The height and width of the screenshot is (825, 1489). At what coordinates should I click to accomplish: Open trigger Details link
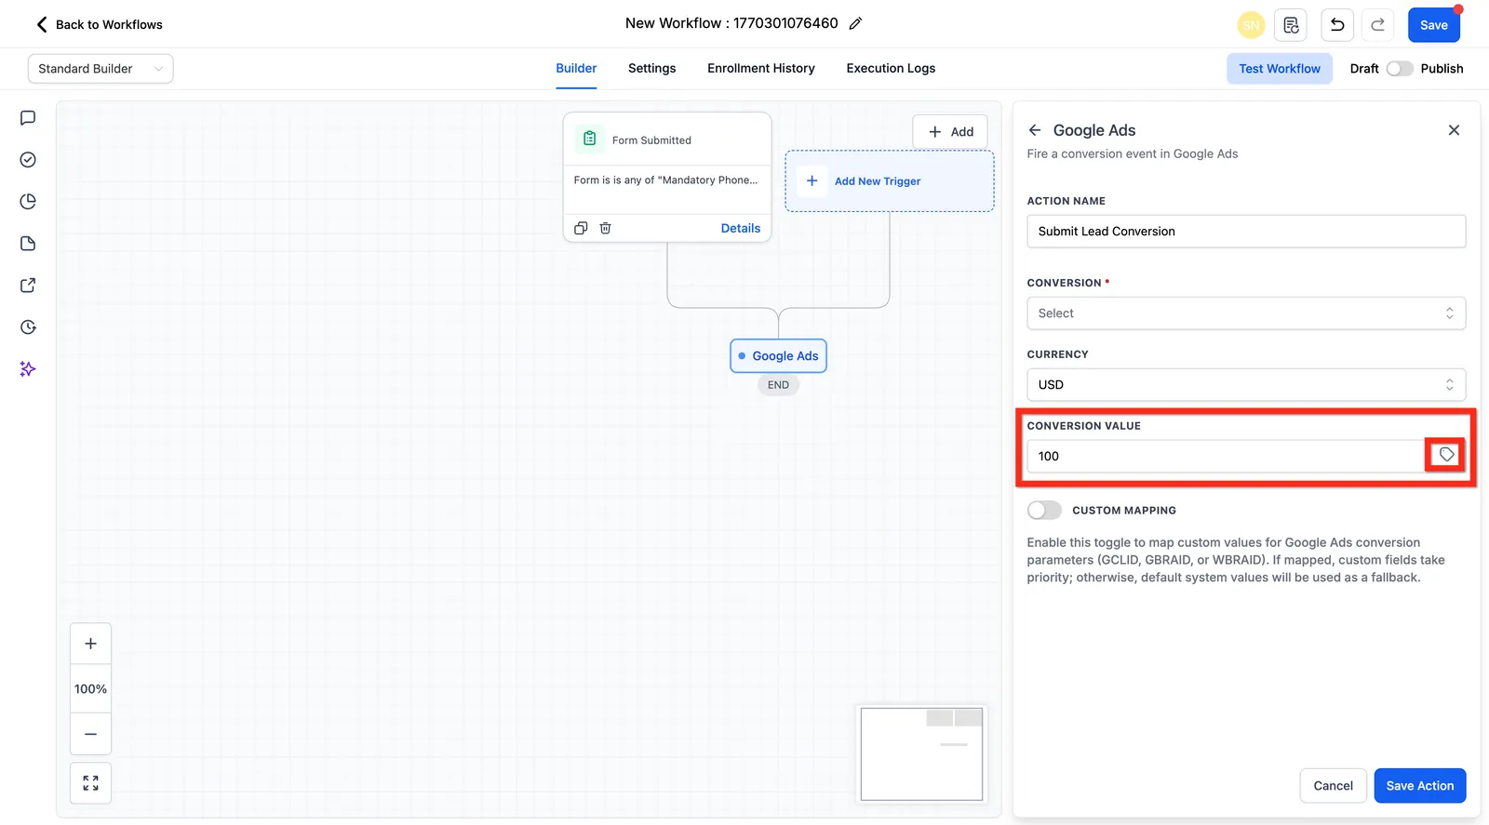click(740, 228)
